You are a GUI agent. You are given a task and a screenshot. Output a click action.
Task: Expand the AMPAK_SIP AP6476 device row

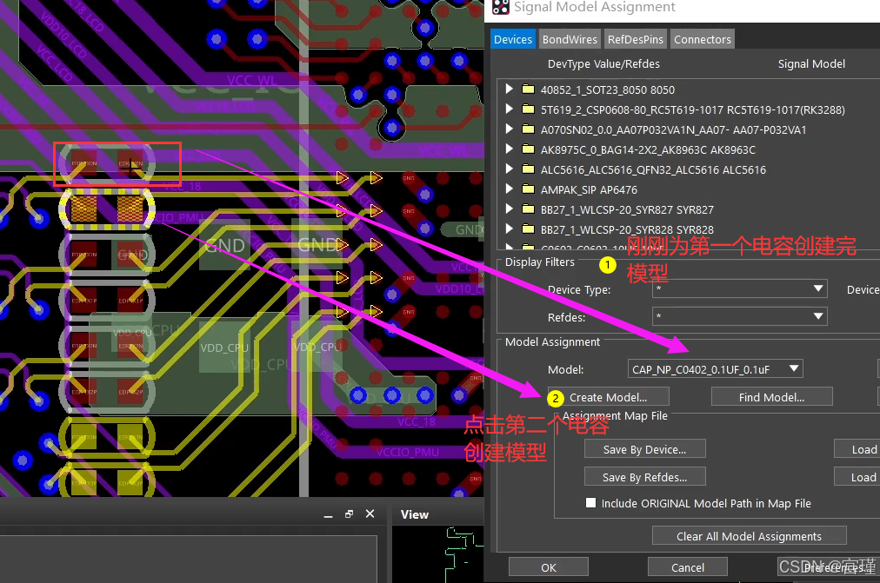509,189
